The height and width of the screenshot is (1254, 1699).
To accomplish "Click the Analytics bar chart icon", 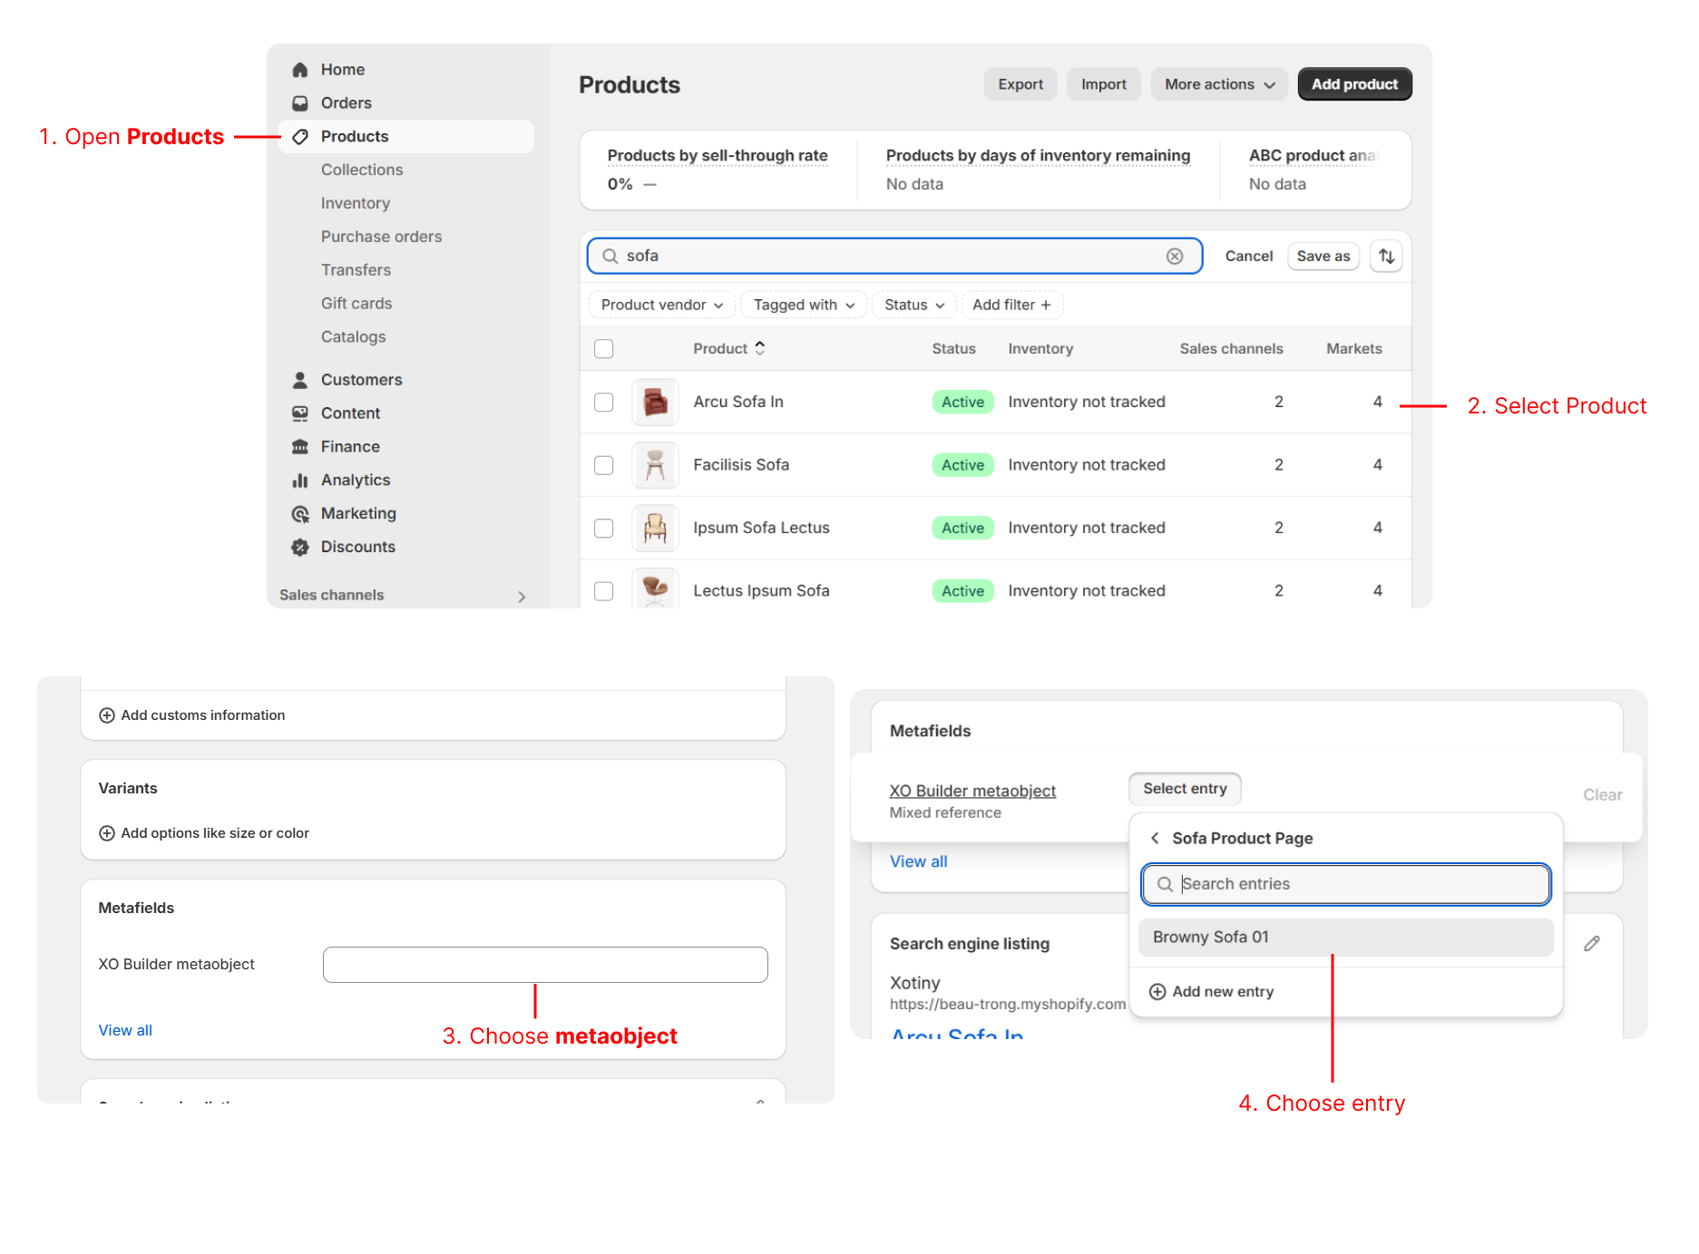I will 300,481.
